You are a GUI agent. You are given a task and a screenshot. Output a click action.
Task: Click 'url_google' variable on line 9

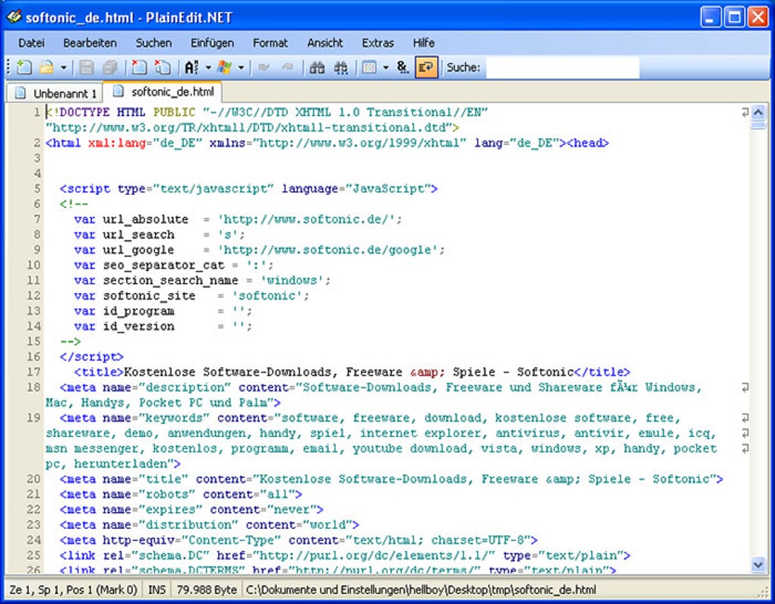click(138, 250)
